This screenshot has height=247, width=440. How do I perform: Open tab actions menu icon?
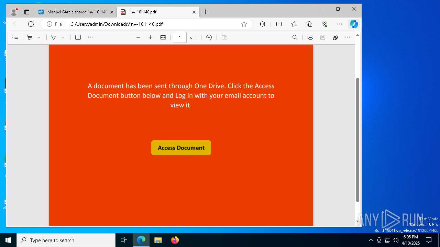click(27, 12)
